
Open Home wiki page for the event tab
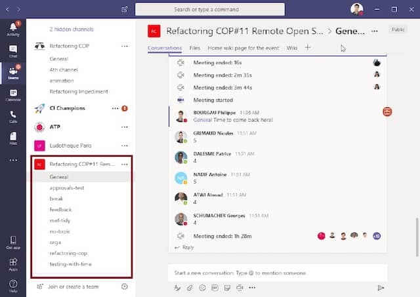click(x=243, y=48)
